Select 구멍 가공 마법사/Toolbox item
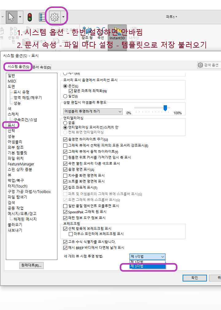221x310 pixels. [29, 192]
